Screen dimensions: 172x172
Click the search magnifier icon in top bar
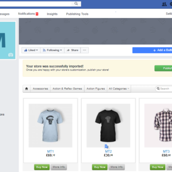pos(76,3)
